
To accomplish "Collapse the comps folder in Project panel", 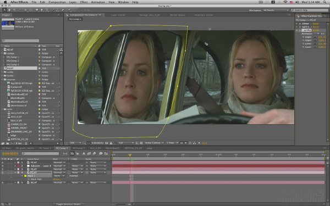I will (2, 53).
